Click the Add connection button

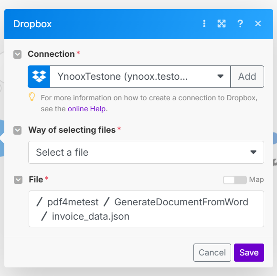[x=247, y=76]
